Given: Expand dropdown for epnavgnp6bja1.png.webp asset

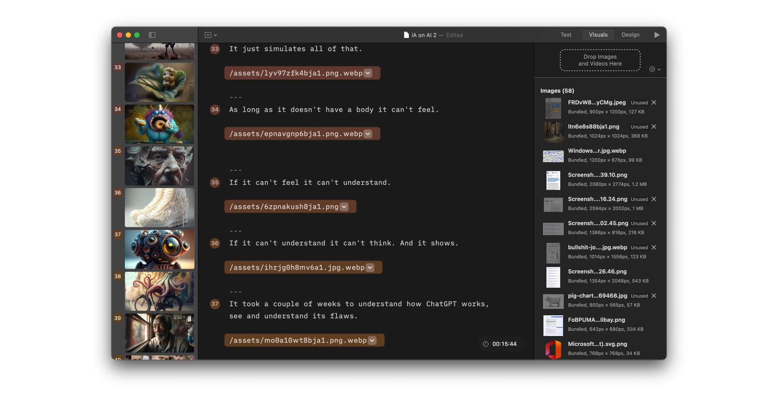Looking at the screenshot, I should tap(368, 134).
